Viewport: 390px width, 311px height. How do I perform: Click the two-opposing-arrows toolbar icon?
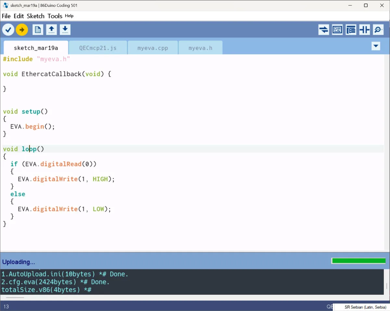coord(323,30)
